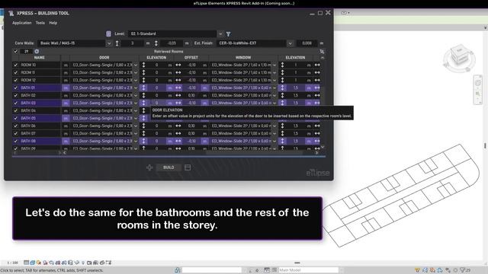Click the door elevation value field in the ROOM 10 row
Image resolution: width=488 pixels, height=274 pixels.
click(x=156, y=65)
